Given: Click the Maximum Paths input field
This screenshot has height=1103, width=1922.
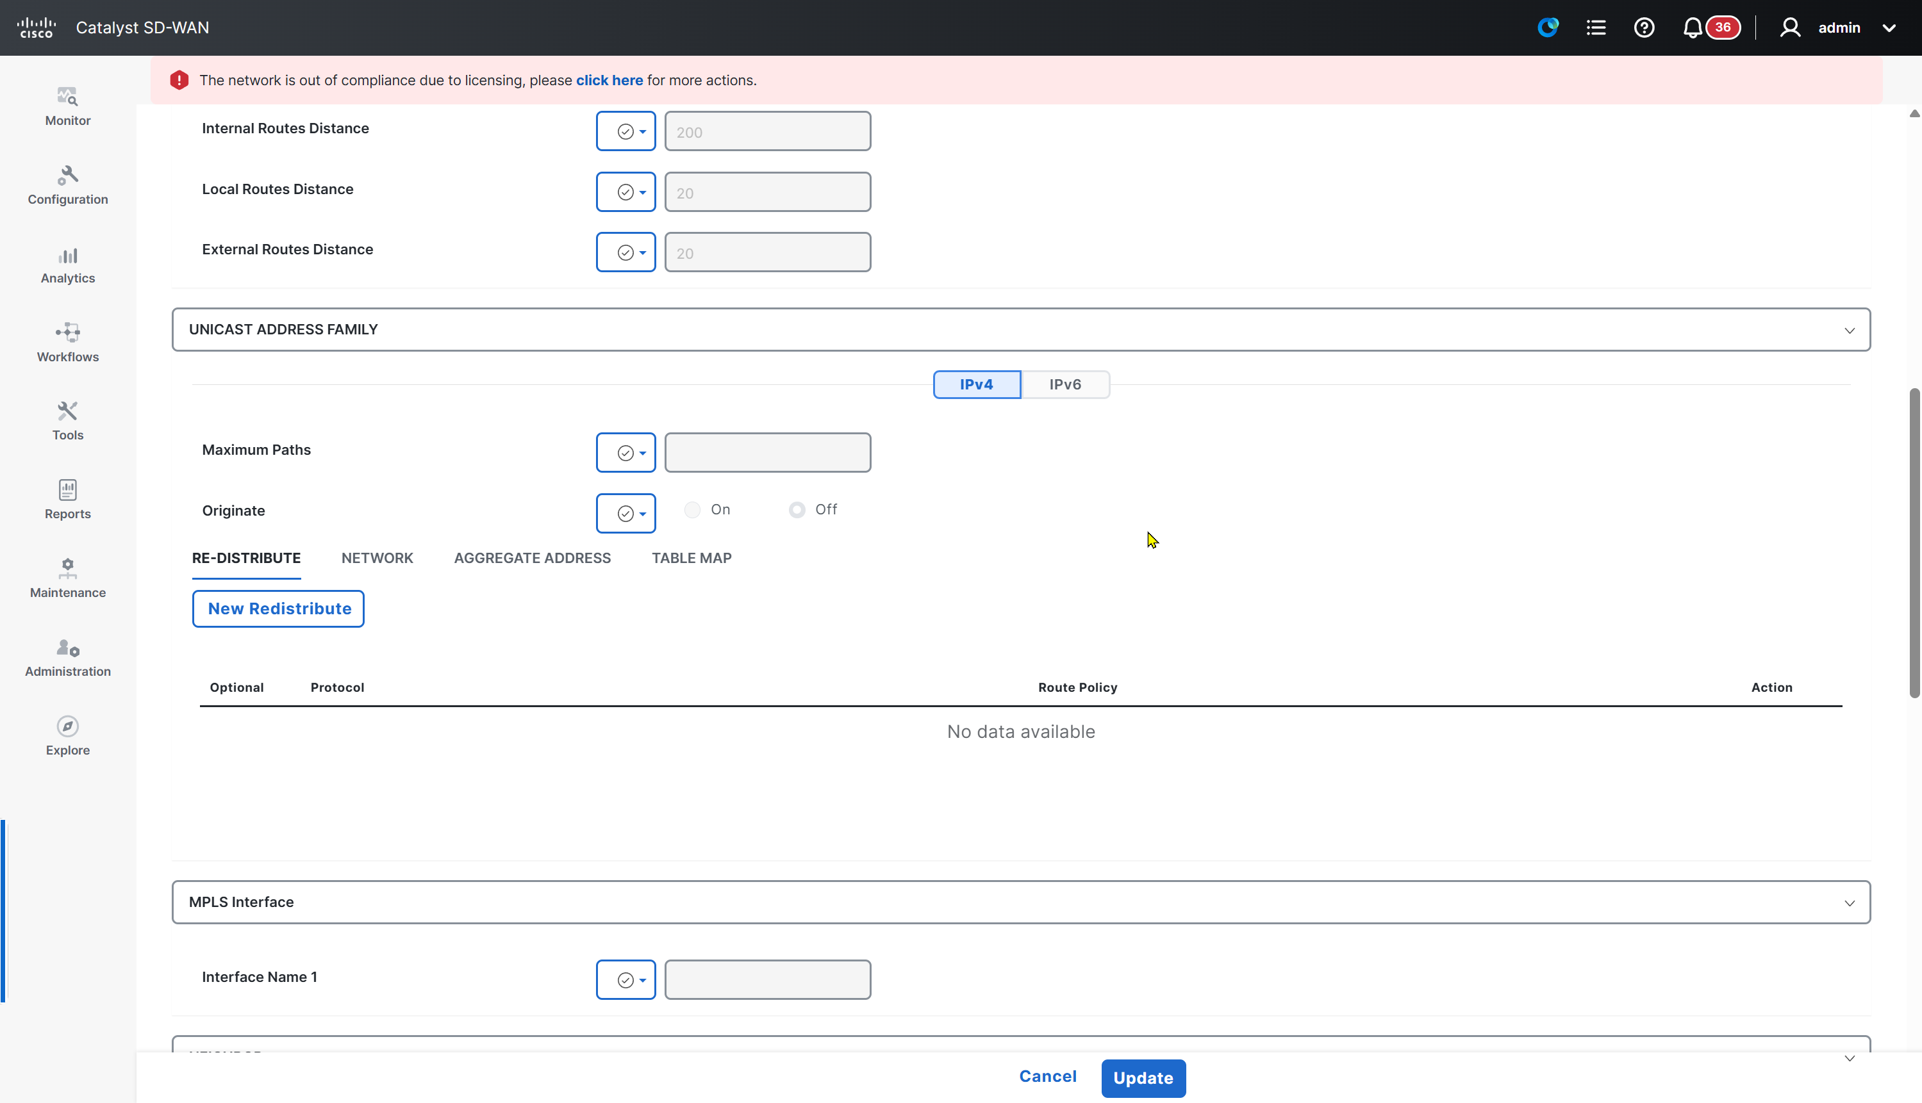Looking at the screenshot, I should tap(768, 453).
